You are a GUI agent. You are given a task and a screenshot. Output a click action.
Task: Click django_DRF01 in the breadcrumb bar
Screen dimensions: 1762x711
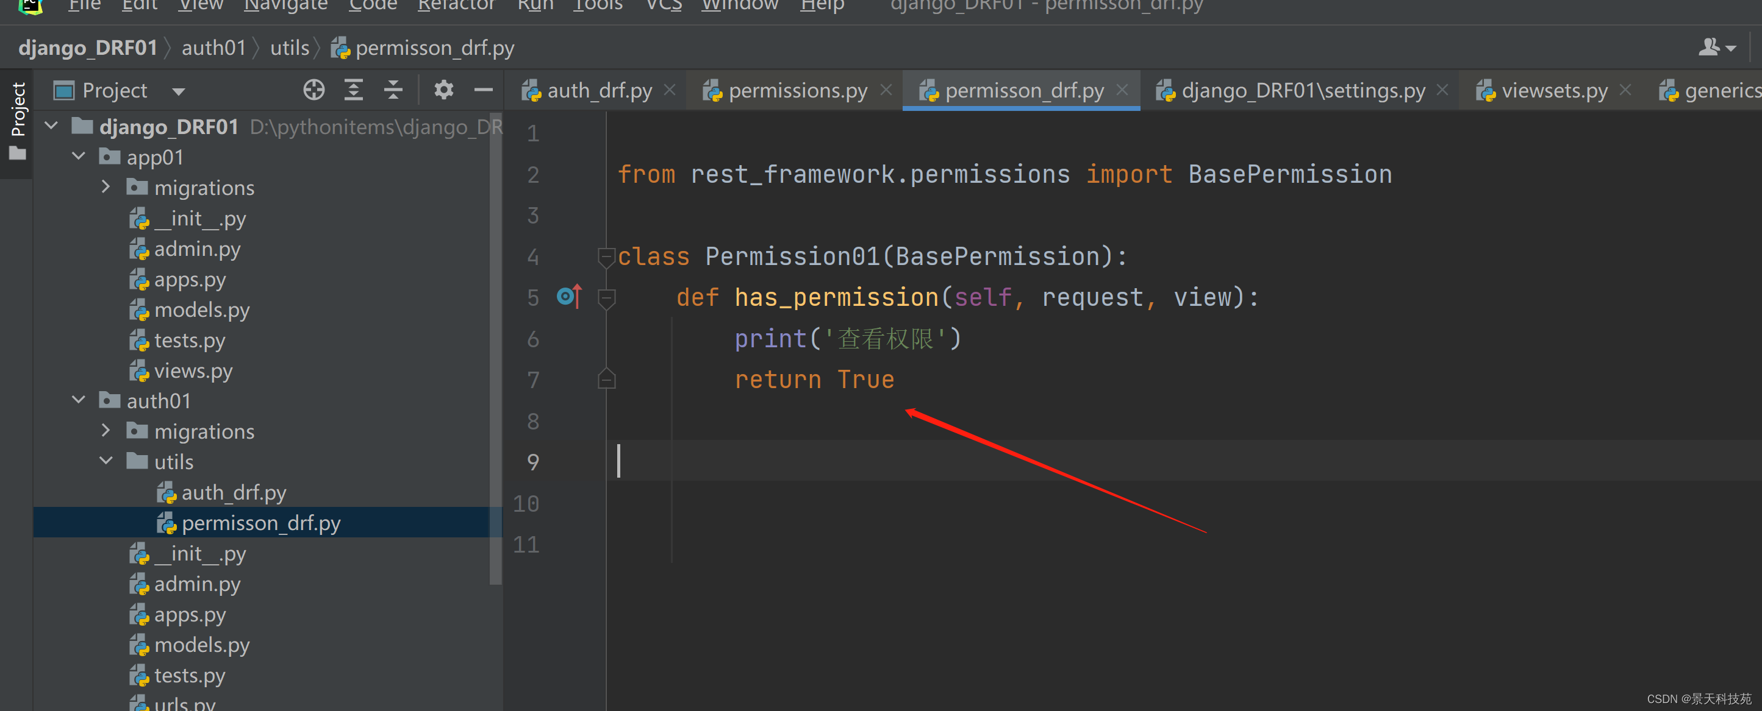tap(88, 48)
